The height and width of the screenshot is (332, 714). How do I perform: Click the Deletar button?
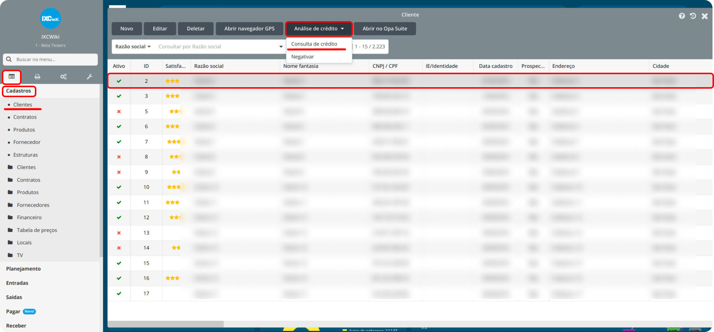[x=196, y=29]
